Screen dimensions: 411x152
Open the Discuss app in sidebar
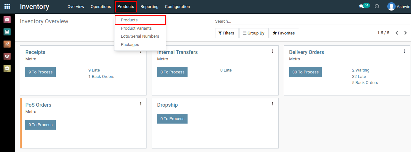click(7, 20)
